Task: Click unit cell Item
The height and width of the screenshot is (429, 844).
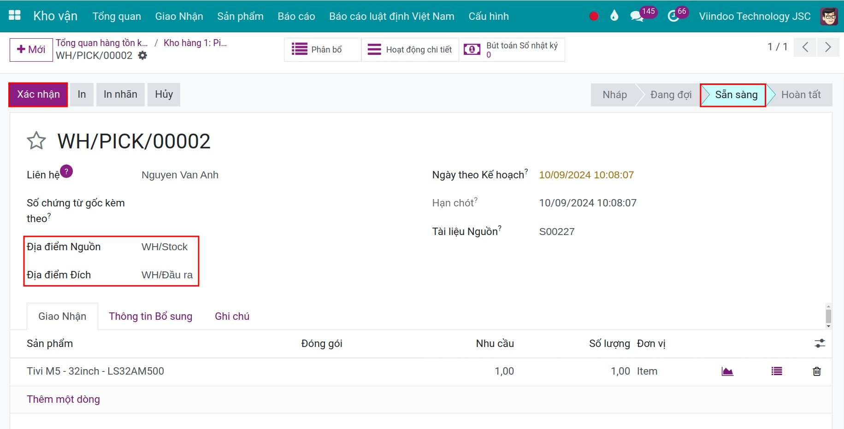Action: click(647, 371)
